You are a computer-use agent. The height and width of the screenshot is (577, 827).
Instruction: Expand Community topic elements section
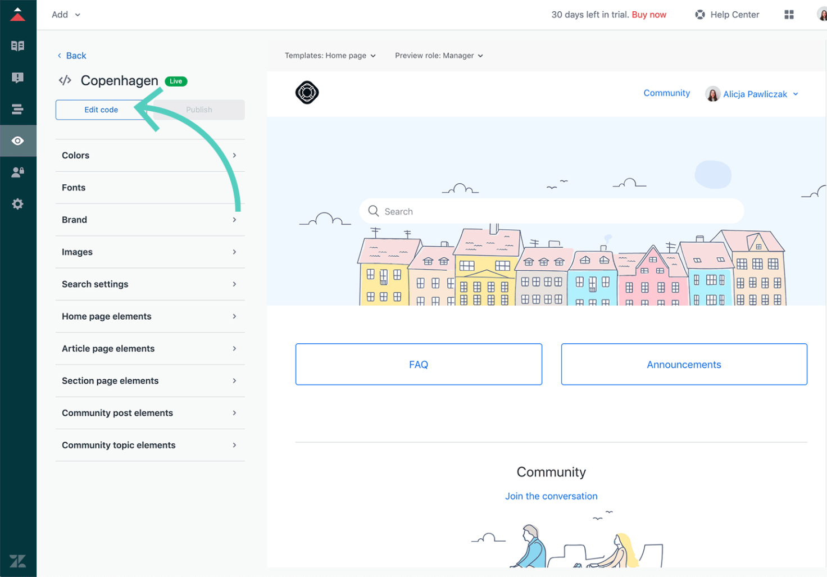point(150,445)
